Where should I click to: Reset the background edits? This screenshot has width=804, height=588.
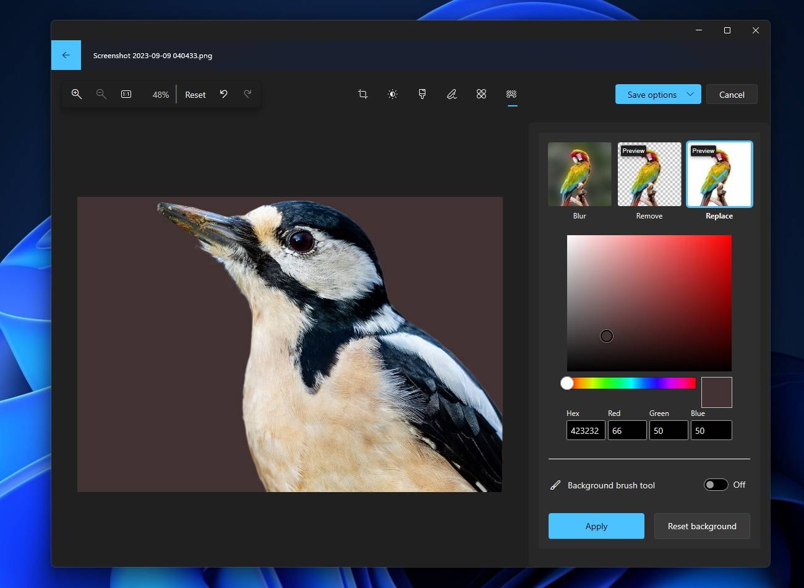702,525
